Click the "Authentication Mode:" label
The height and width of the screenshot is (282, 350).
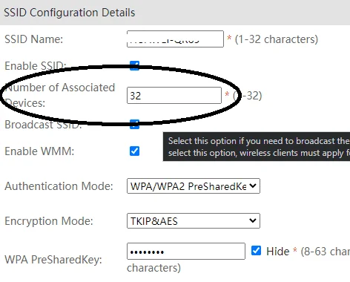[59, 186]
